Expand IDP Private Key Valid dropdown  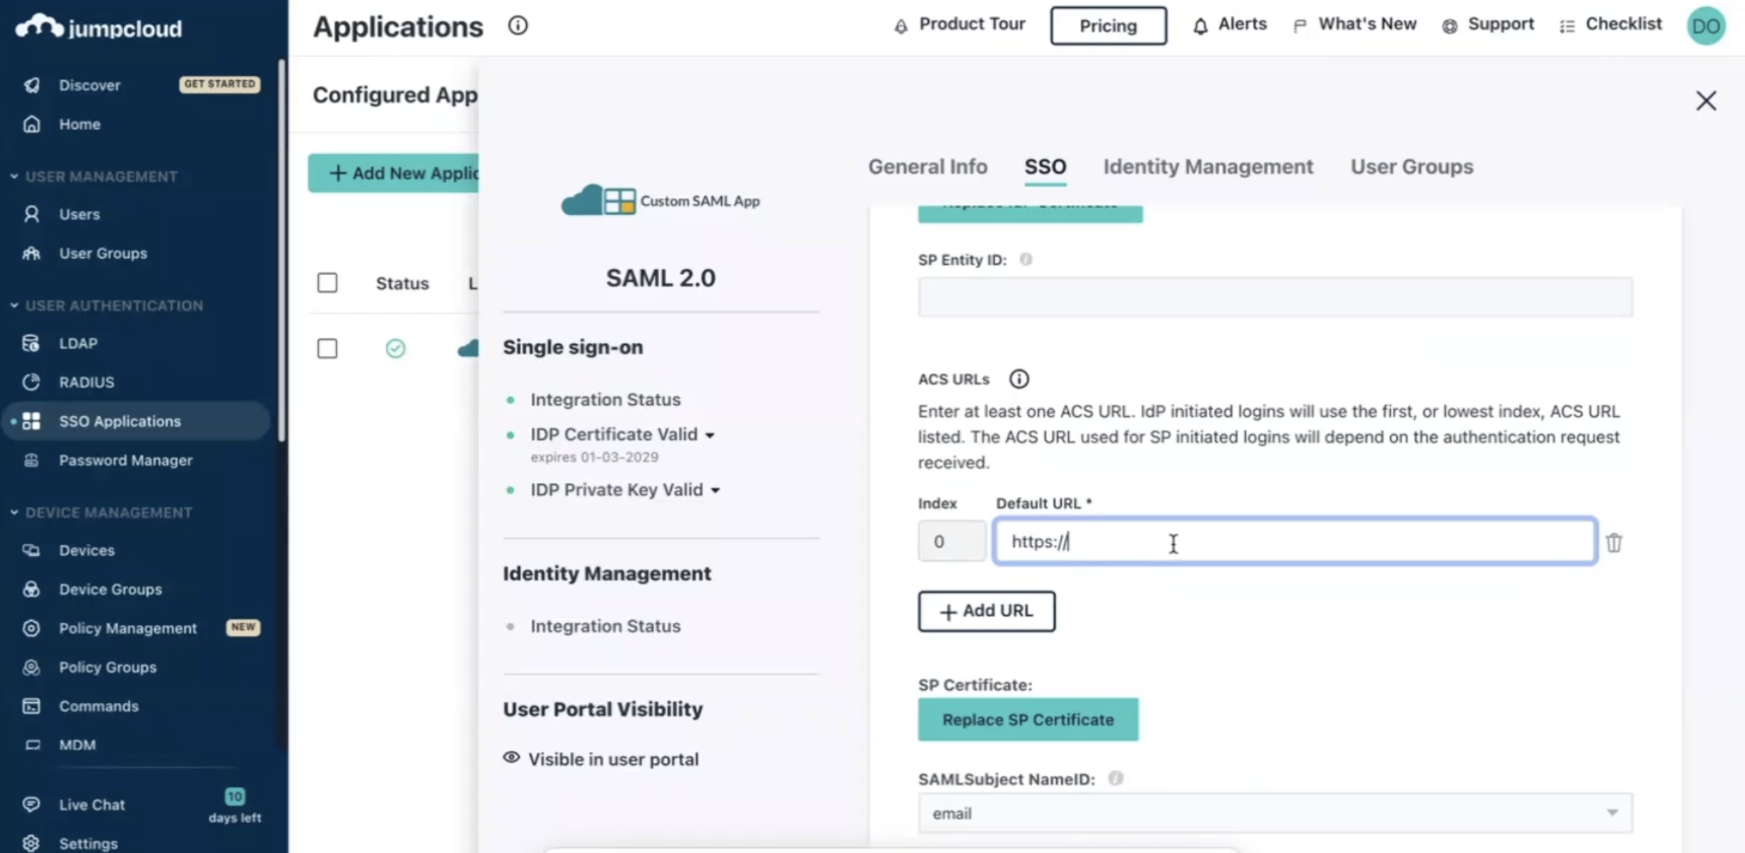(x=715, y=491)
